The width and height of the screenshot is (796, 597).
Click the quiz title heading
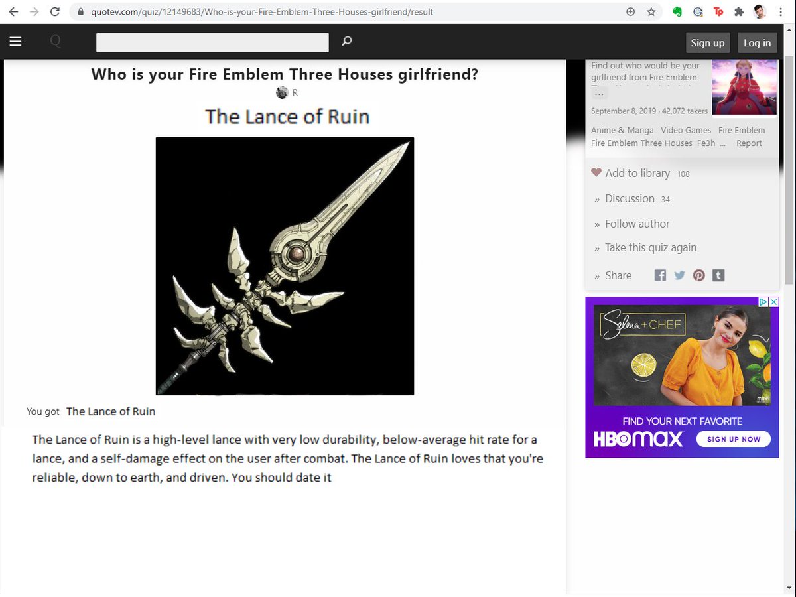click(x=285, y=74)
